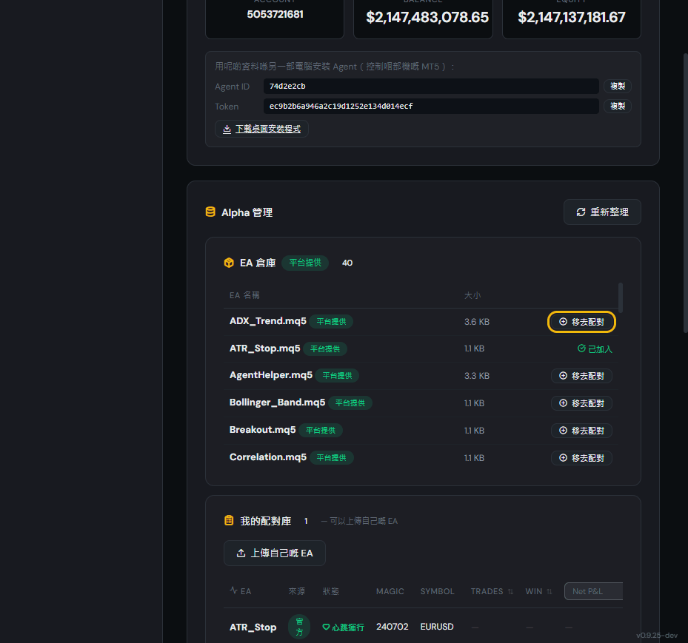This screenshot has width=688, height=643.
Task: Click the 平台提供 badge next to Breakout.mq5
Action: (x=321, y=431)
